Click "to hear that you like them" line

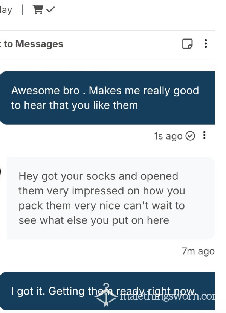pos(75,105)
